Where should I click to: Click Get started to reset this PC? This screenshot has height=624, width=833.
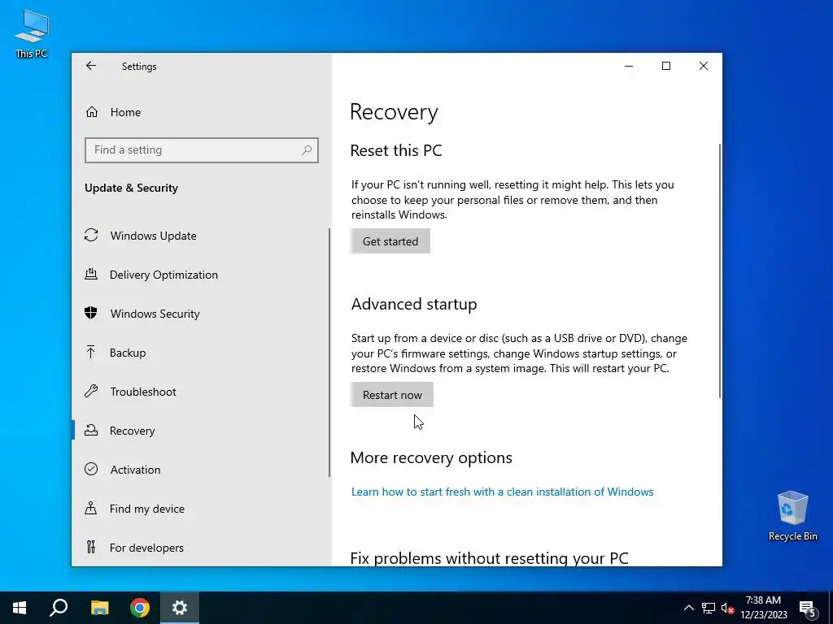390,241
